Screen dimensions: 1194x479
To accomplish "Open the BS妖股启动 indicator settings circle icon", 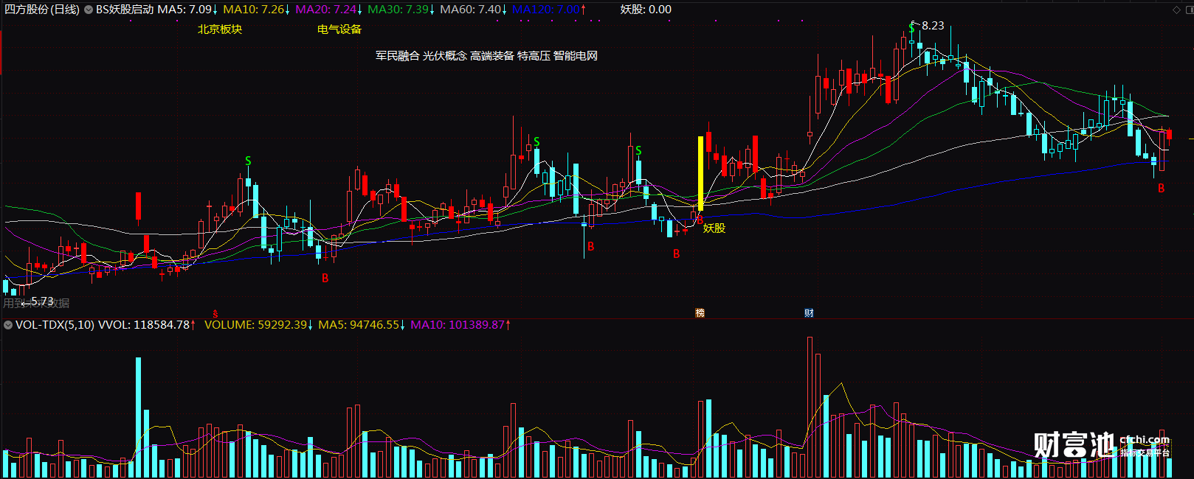I will (89, 10).
